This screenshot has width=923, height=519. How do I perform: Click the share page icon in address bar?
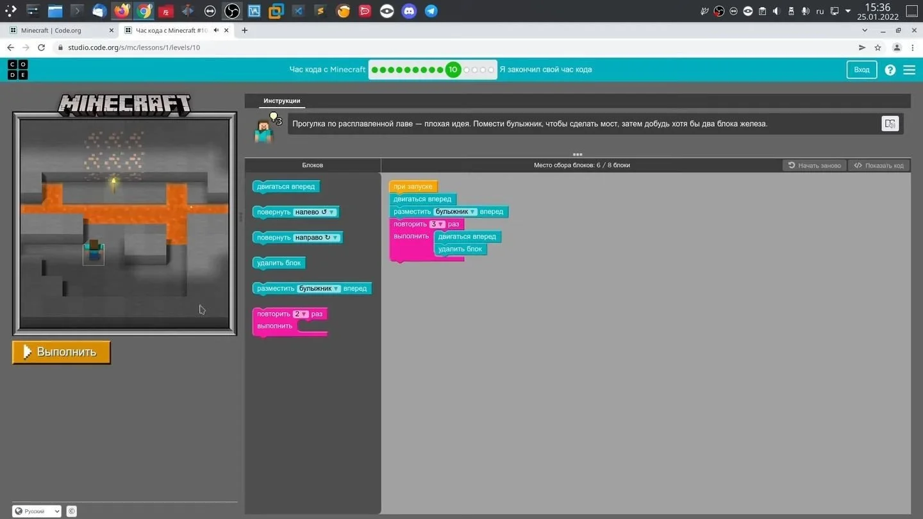(862, 47)
